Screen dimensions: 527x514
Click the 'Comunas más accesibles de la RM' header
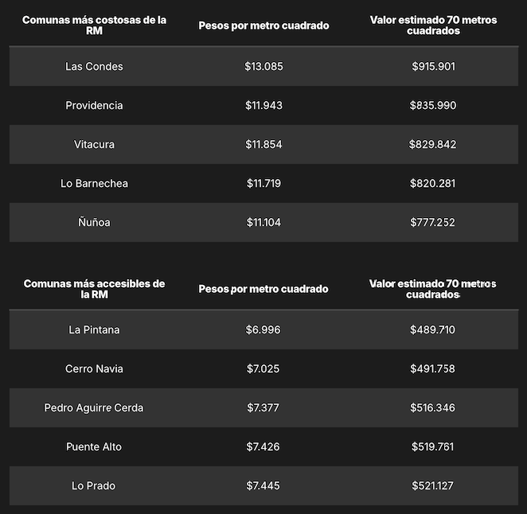pos(94,289)
